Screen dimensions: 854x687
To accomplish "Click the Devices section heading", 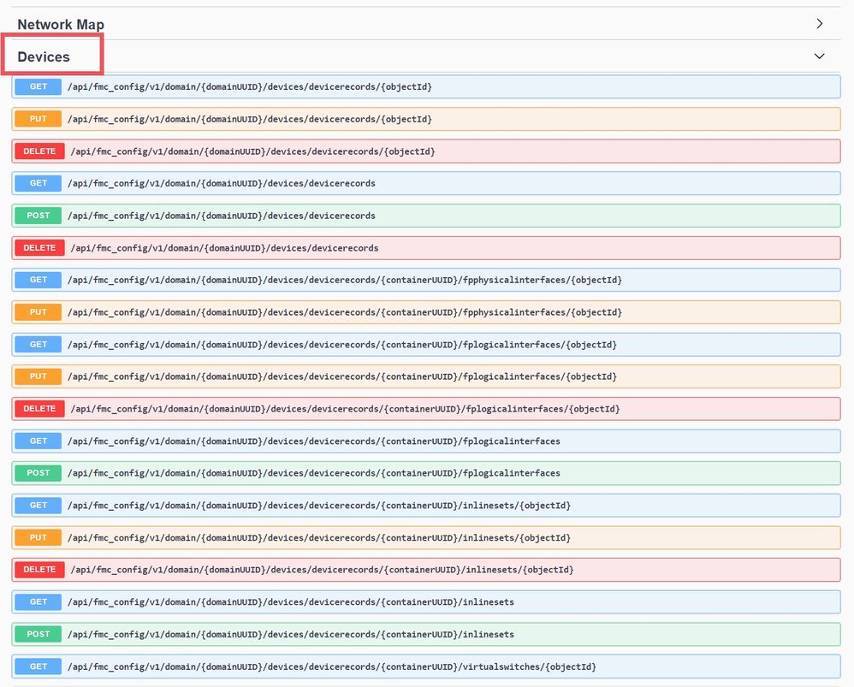I will coord(44,56).
